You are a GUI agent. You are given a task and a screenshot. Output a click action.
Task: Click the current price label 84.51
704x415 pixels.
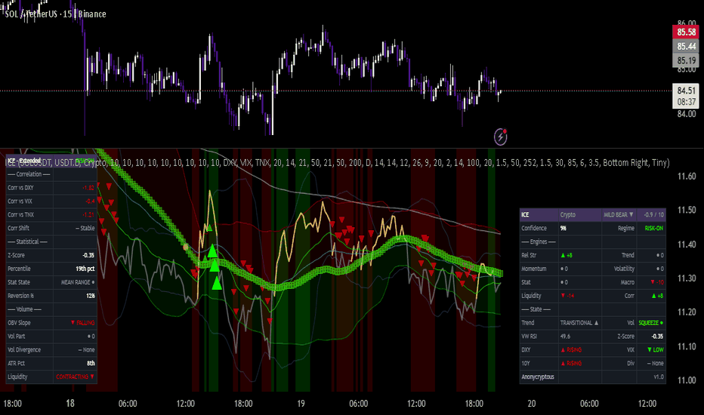686,91
